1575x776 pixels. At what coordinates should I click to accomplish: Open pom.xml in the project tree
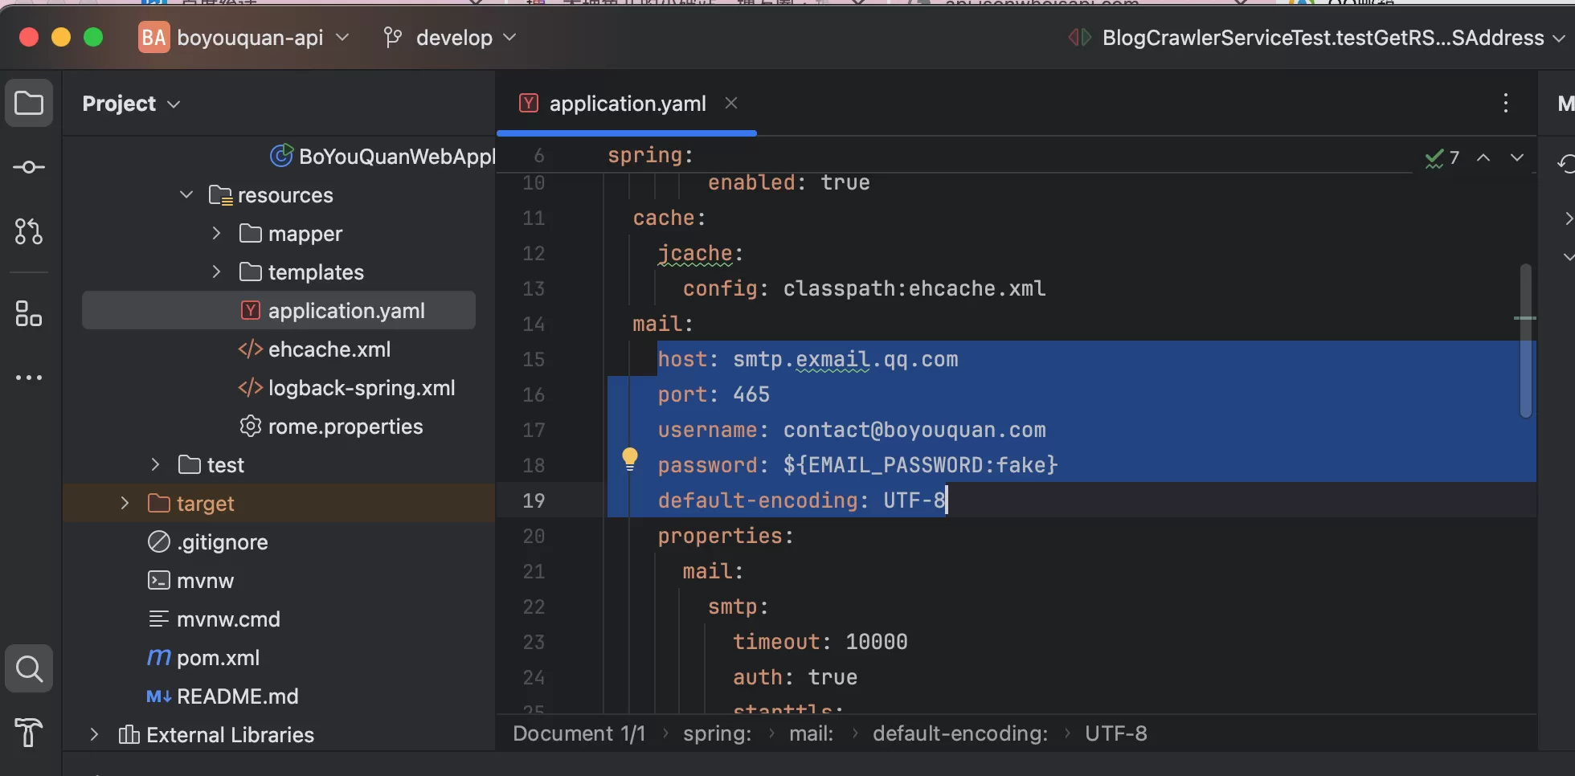pos(218,658)
